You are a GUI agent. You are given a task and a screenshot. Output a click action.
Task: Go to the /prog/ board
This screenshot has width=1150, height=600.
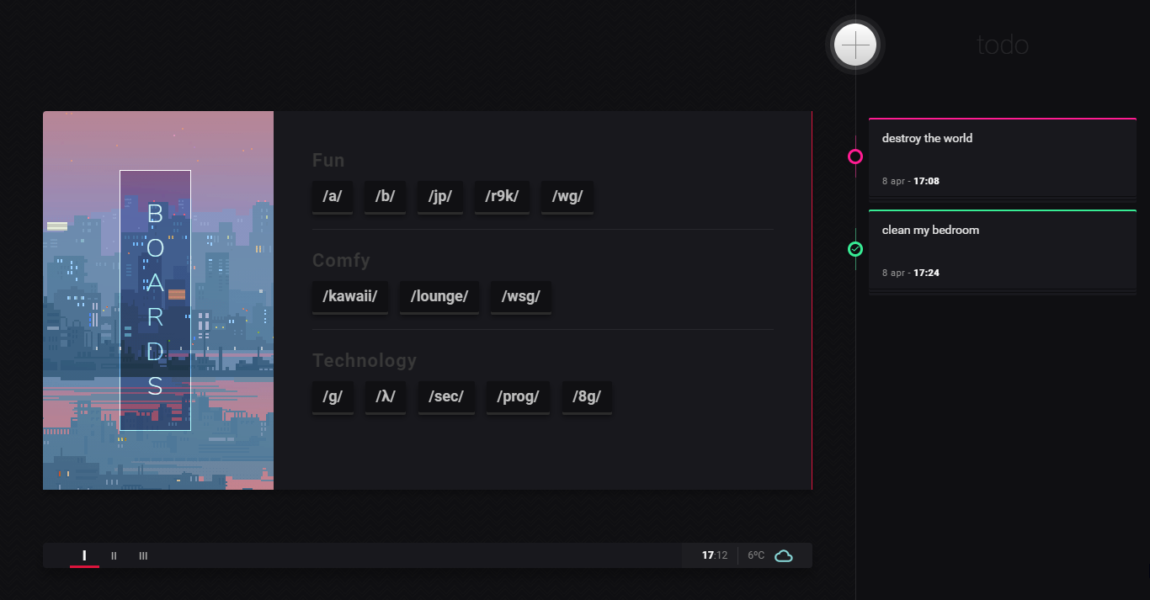[518, 397]
